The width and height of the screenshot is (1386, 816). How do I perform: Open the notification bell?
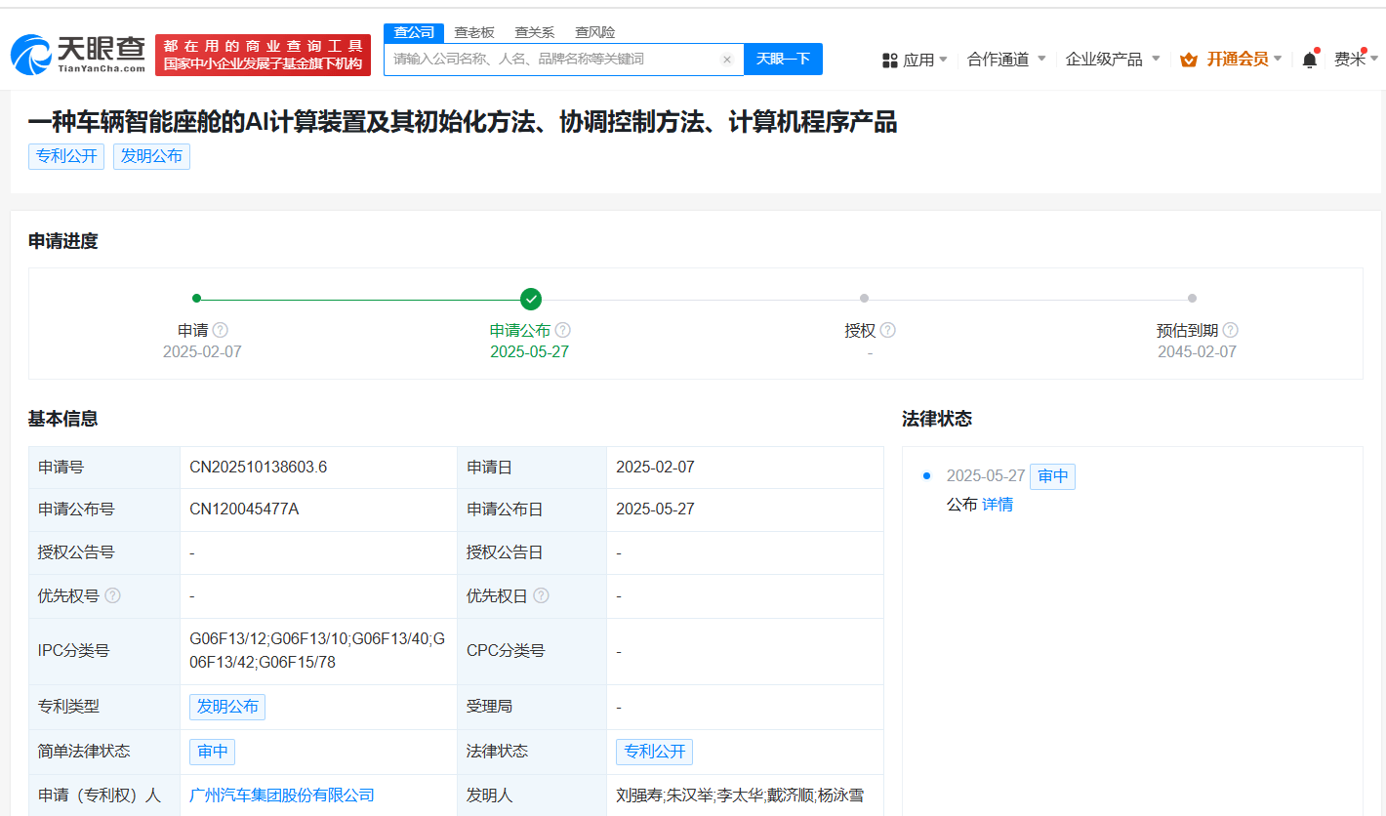point(1309,60)
